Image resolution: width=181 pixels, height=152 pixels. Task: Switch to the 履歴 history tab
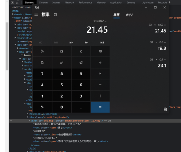(x=116, y=15)
